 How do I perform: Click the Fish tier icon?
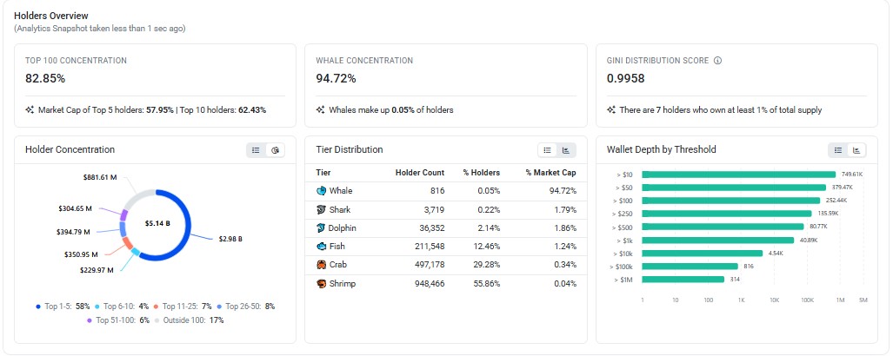click(321, 247)
